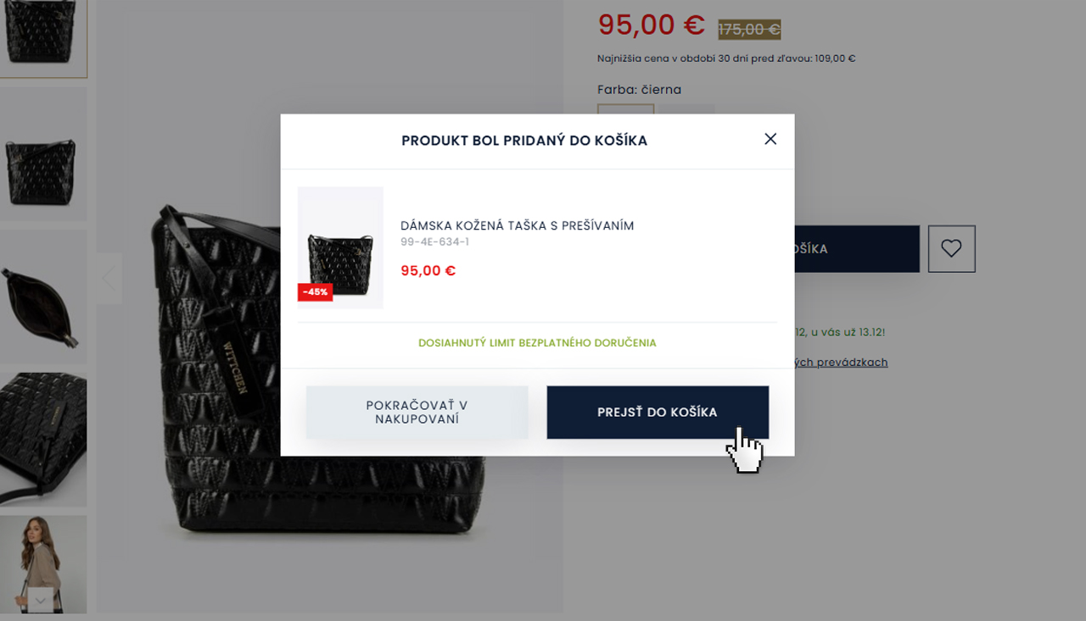Open the DÁMSKA KOŽENÁ TAŠKA product link
The height and width of the screenshot is (621, 1086).
(x=518, y=225)
